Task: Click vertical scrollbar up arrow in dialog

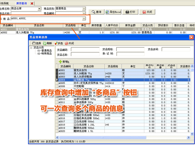Action: click(192, 66)
